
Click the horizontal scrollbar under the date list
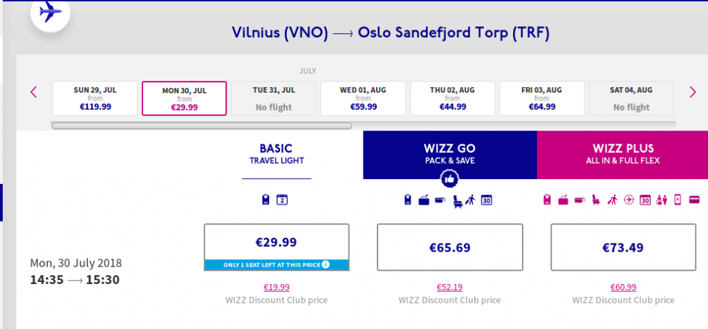(202, 126)
